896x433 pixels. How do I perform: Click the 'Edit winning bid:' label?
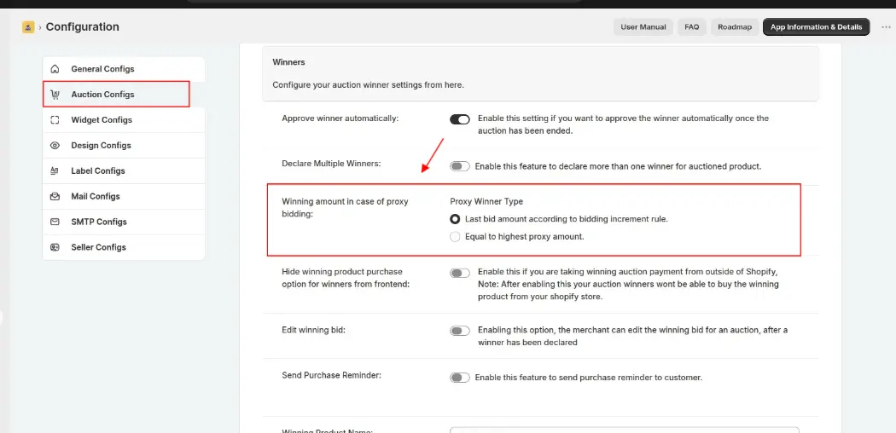coord(314,330)
